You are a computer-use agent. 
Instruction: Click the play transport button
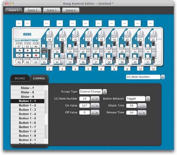tap(28, 50)
